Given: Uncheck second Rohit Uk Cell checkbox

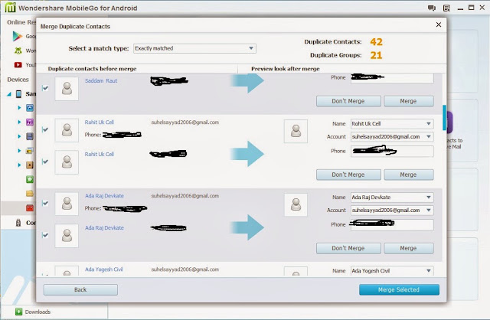Looking at the screenshot, I should point(45,162).
